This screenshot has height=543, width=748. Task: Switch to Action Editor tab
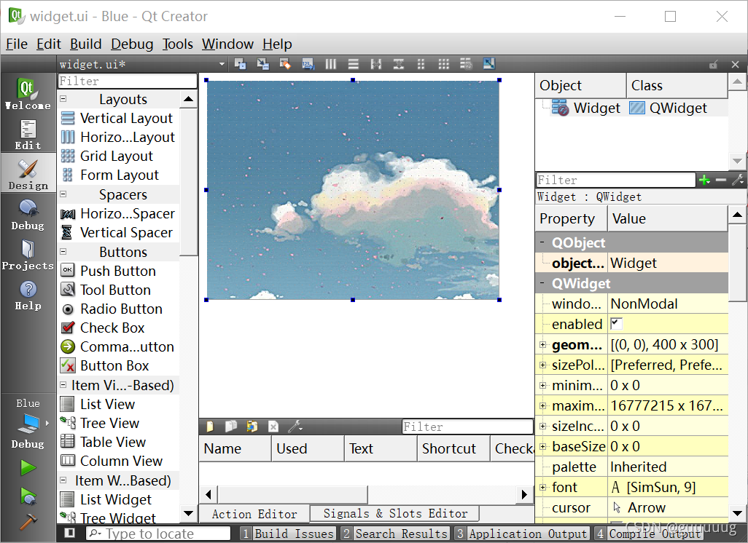click(254, 515)
